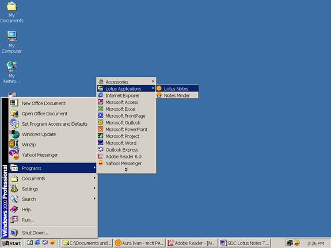Click the Yahoo! Messenger icon in Programs list
The height and width of the screenshot is (248, 331).
pyautogui.click(x=101, y=163)
